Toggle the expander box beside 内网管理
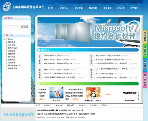 [7, 63]
